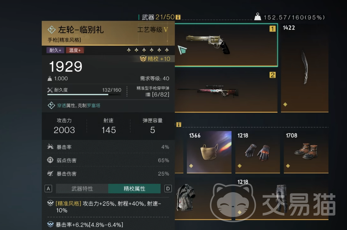
Task: Select the sniper rifle in slot 2
Action: pos(226,91)
